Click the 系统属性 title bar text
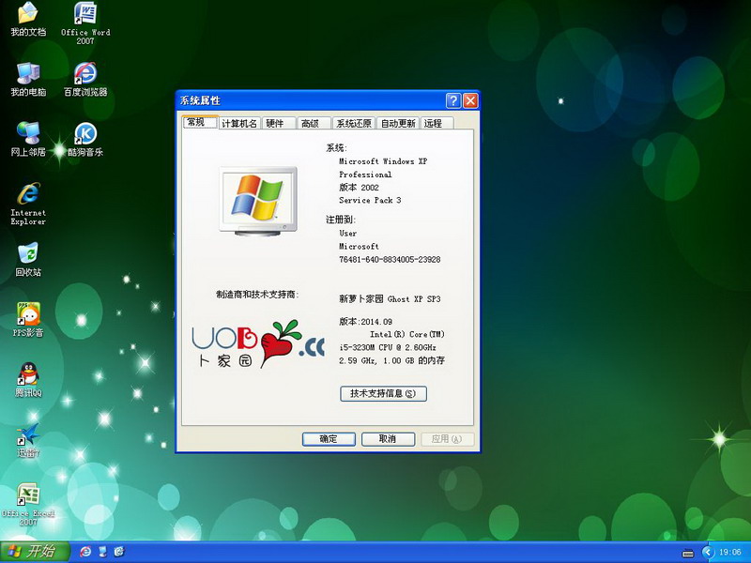Viewport: 751px width, 563px height. click(x=200, y=100)
